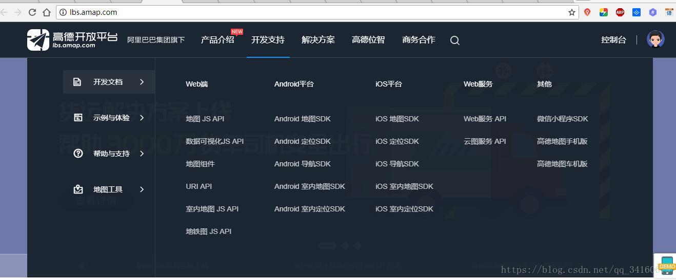Click 阿里巴巴集团旗下 header text
This screenshot has height=280, width=676.
coord(156,40)
